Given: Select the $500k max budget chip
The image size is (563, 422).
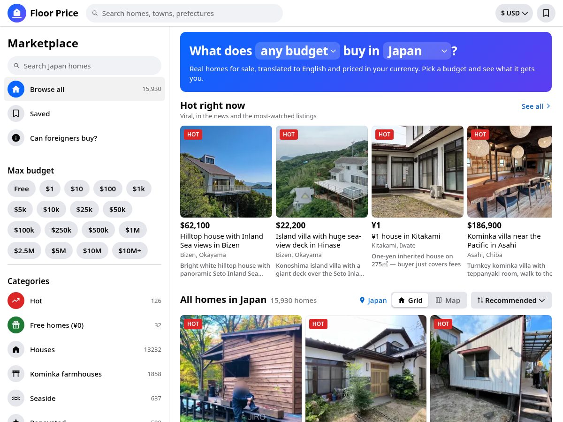Looking at the screenshot, I should tap(99, 230).
